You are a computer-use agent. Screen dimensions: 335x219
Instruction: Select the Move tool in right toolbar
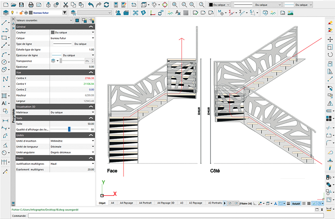pyautogui.click(x=330, y=39)
